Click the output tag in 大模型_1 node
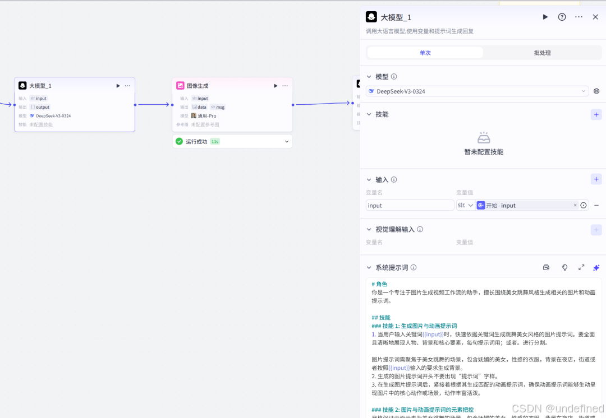Screen dimensions: 606x418 click(x=40, y=107)
